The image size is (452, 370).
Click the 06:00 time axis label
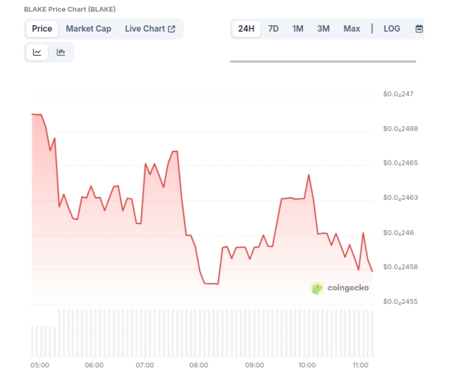(x=94, y=365)
